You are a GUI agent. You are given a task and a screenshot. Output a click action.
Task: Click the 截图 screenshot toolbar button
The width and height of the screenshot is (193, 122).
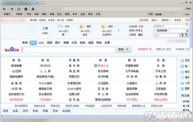(67, 14)
